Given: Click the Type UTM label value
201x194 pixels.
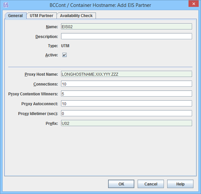Looking at the screenshot, I should pos(65,46).
